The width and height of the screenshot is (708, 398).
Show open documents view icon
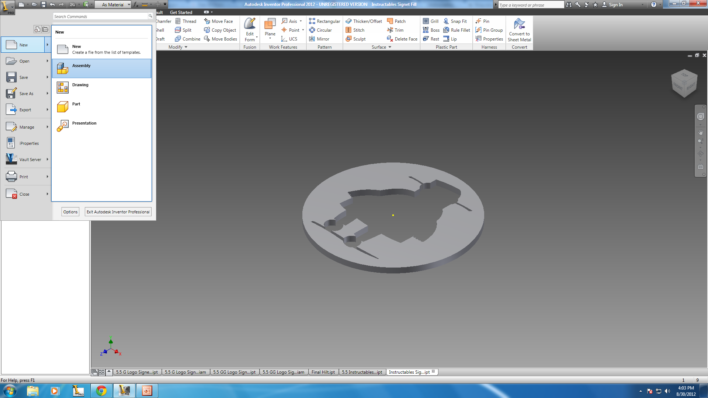(x=45, y=29)
